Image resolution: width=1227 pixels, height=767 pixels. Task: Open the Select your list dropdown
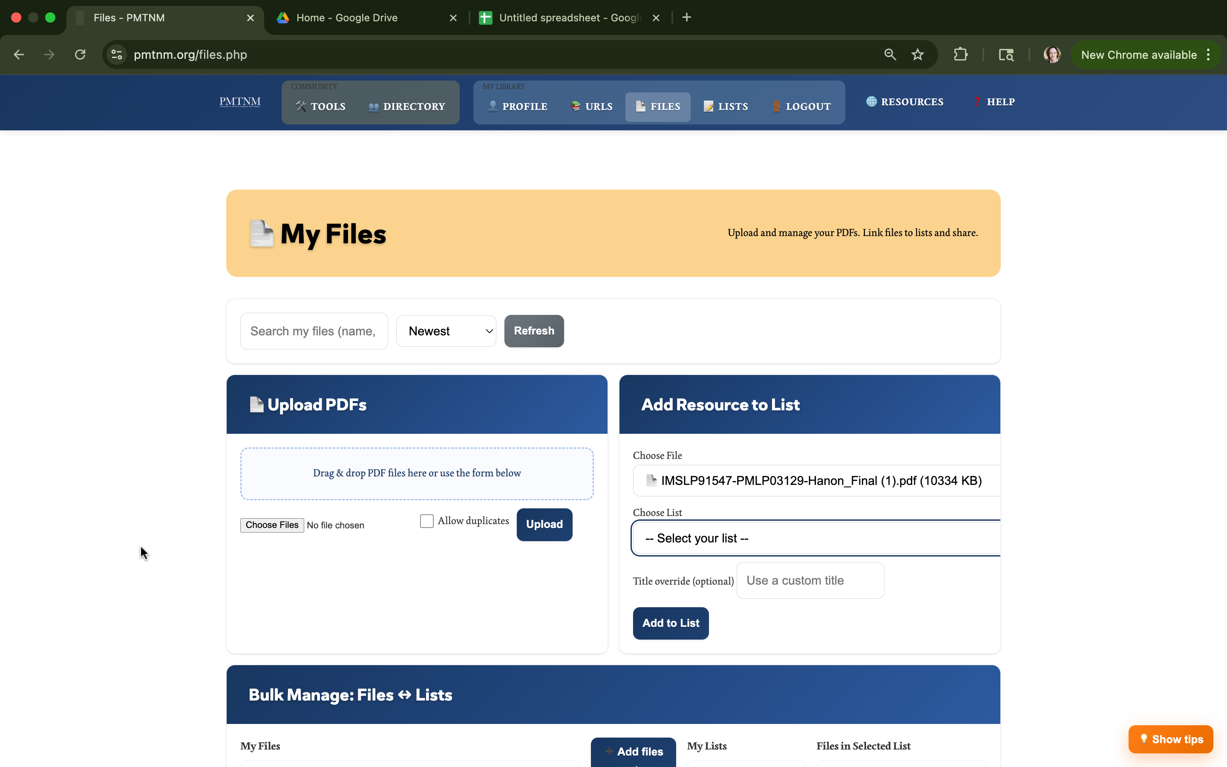(x=816, y=538)
